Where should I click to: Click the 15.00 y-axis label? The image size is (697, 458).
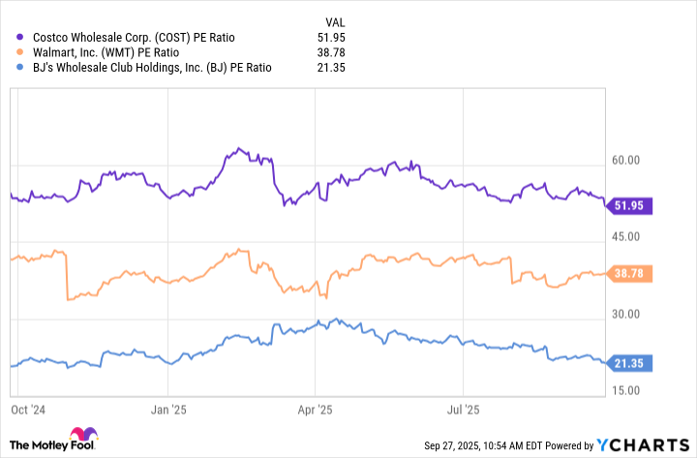(637, 390)
